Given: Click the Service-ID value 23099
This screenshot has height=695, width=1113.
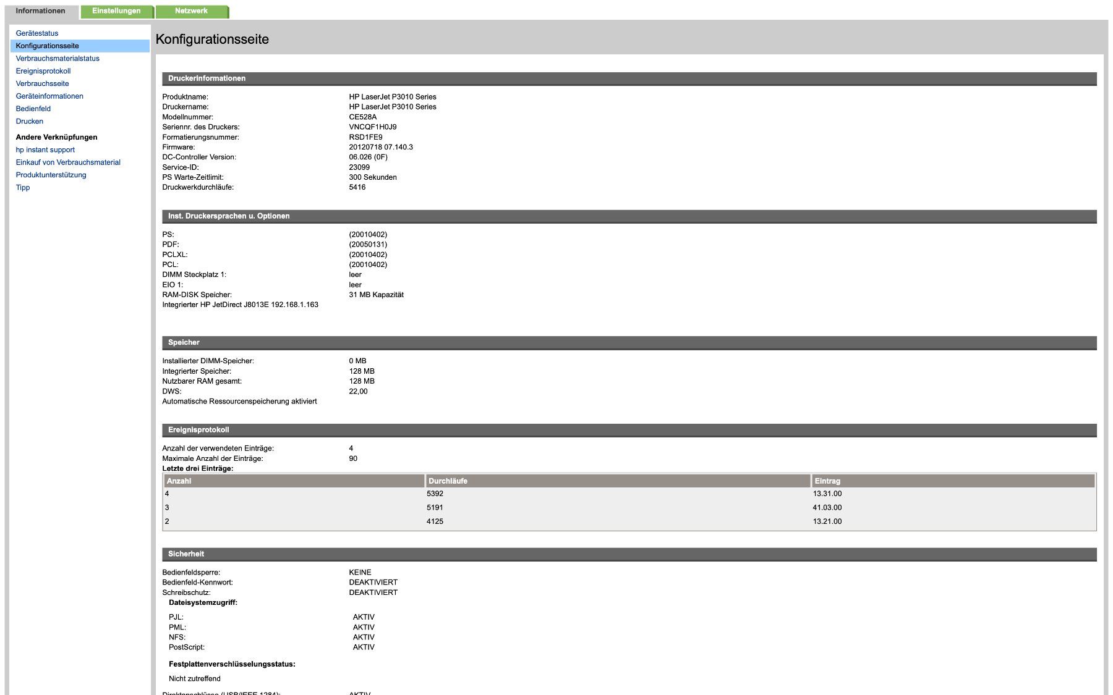Looking at the screenshot, I should [x=359, y=167].
